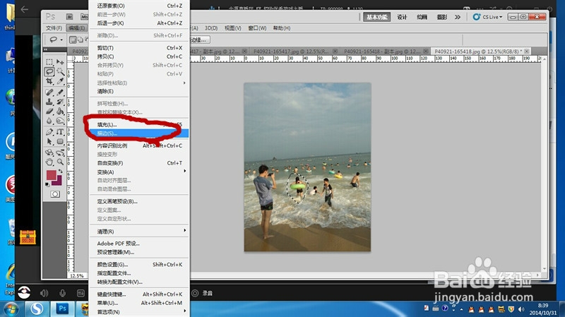The width and height of the screenshot is (565, 317).
Task: Switch to P40921-165417.jpg document tab
Action: [x=295, y=52]
